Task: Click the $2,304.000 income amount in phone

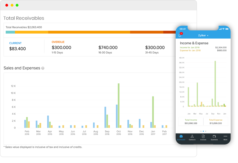Action: (221, 48)
